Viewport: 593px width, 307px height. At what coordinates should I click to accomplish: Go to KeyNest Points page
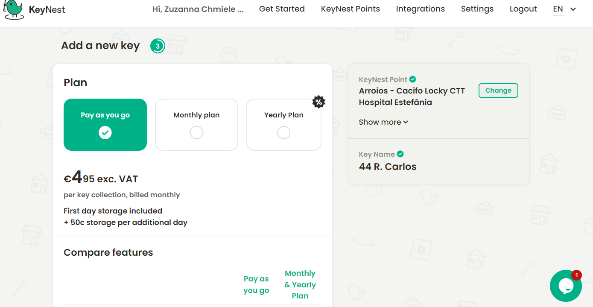(351, 9)
